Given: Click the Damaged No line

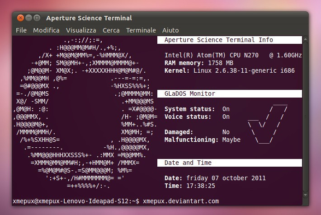Looking at the screenshot, I should [x=197, y=132].
